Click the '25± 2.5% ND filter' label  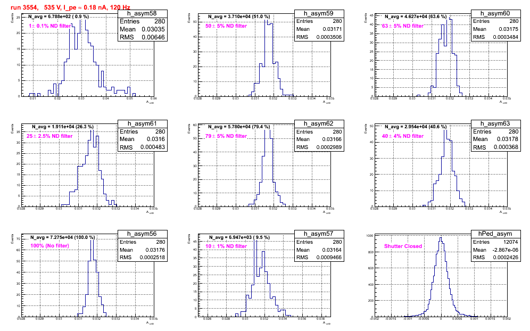coord(49,136)
